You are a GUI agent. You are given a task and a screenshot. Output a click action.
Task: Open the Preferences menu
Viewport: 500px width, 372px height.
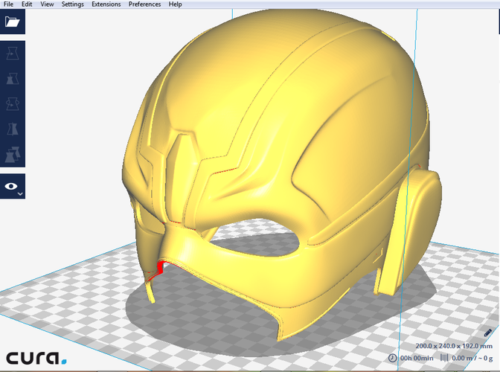145,4
